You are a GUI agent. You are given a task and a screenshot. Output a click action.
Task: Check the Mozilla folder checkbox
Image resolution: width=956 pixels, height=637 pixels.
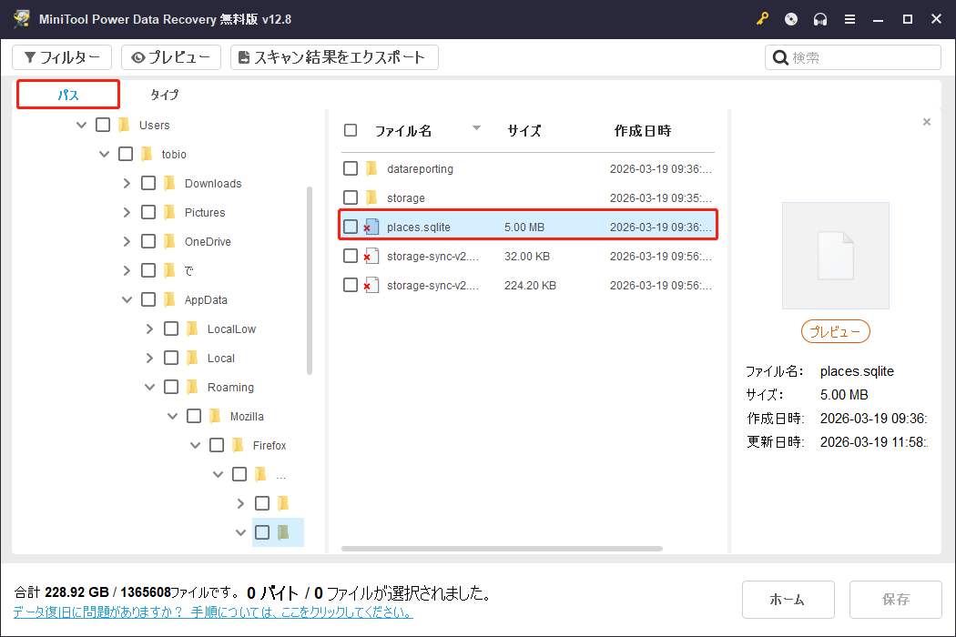click(x=192, y=416)
